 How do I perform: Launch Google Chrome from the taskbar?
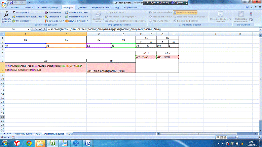[29, 143]
